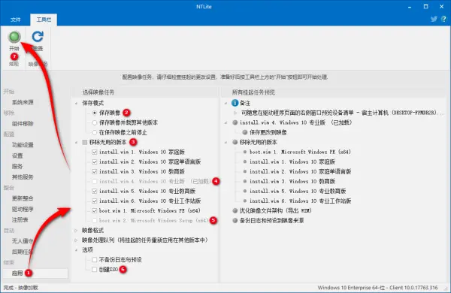Select 在保存映像之前停止 radio option
Screen dimensions: 451x293
point(95,132)
